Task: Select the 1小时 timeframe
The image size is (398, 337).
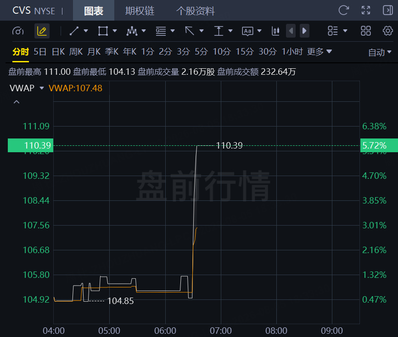Action: pyautogui.click(x=292, y=52)
